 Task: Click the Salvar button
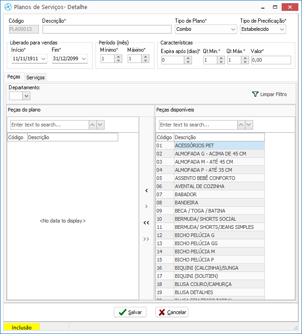point(130,312)
